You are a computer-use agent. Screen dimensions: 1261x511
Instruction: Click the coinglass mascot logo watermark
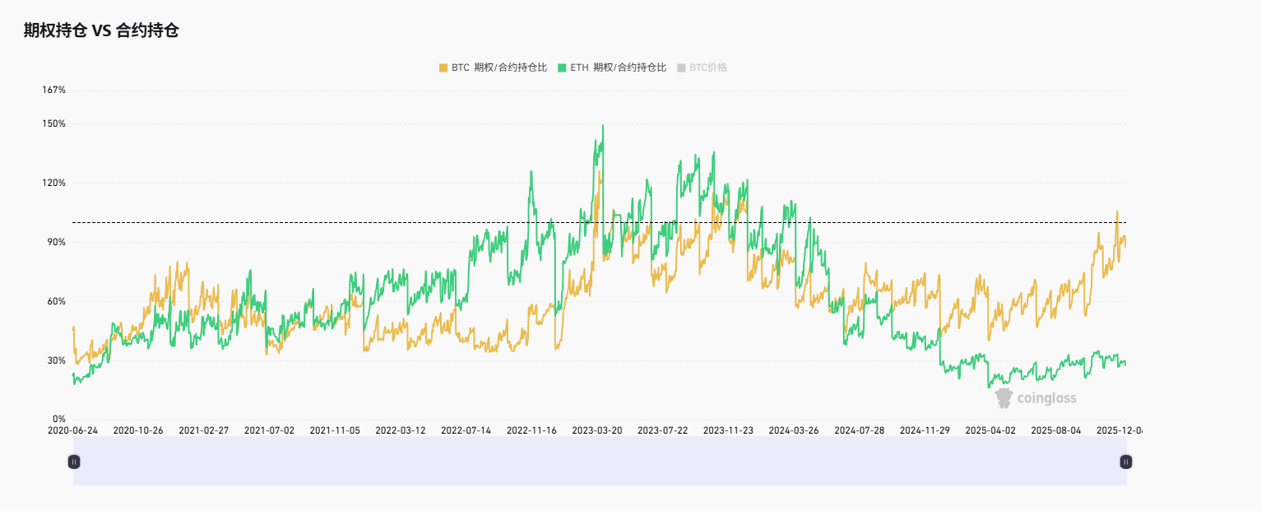point(1004,398)
